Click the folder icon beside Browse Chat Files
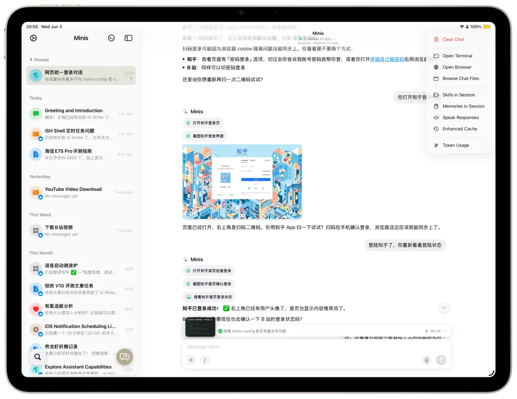Screen dimensions: 517x399 click(x=436, y=78)
